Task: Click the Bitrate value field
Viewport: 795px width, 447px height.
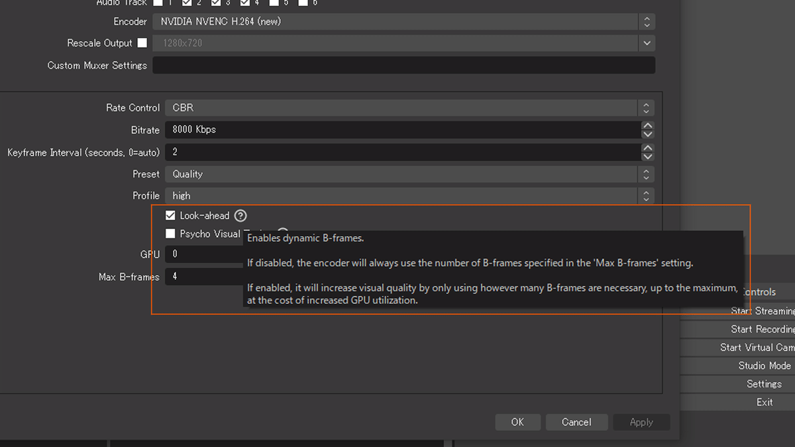Action: [x=403, y=130]
